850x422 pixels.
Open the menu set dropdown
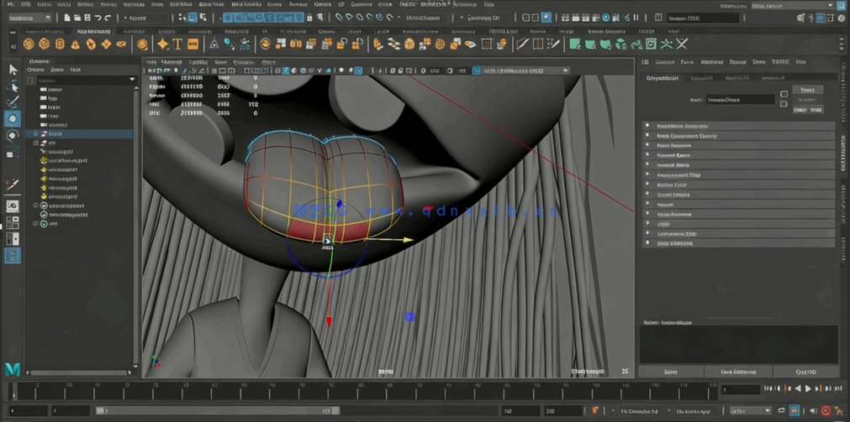[29, 18]
